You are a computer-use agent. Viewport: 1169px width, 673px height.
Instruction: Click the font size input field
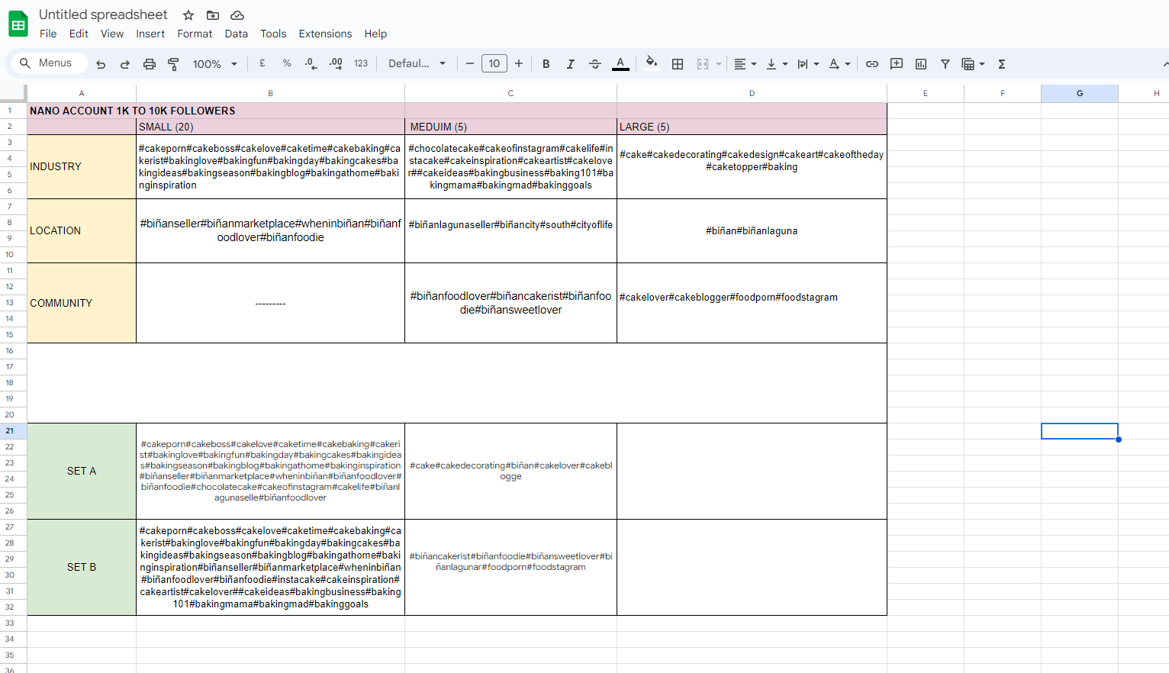tap(494, 64)
